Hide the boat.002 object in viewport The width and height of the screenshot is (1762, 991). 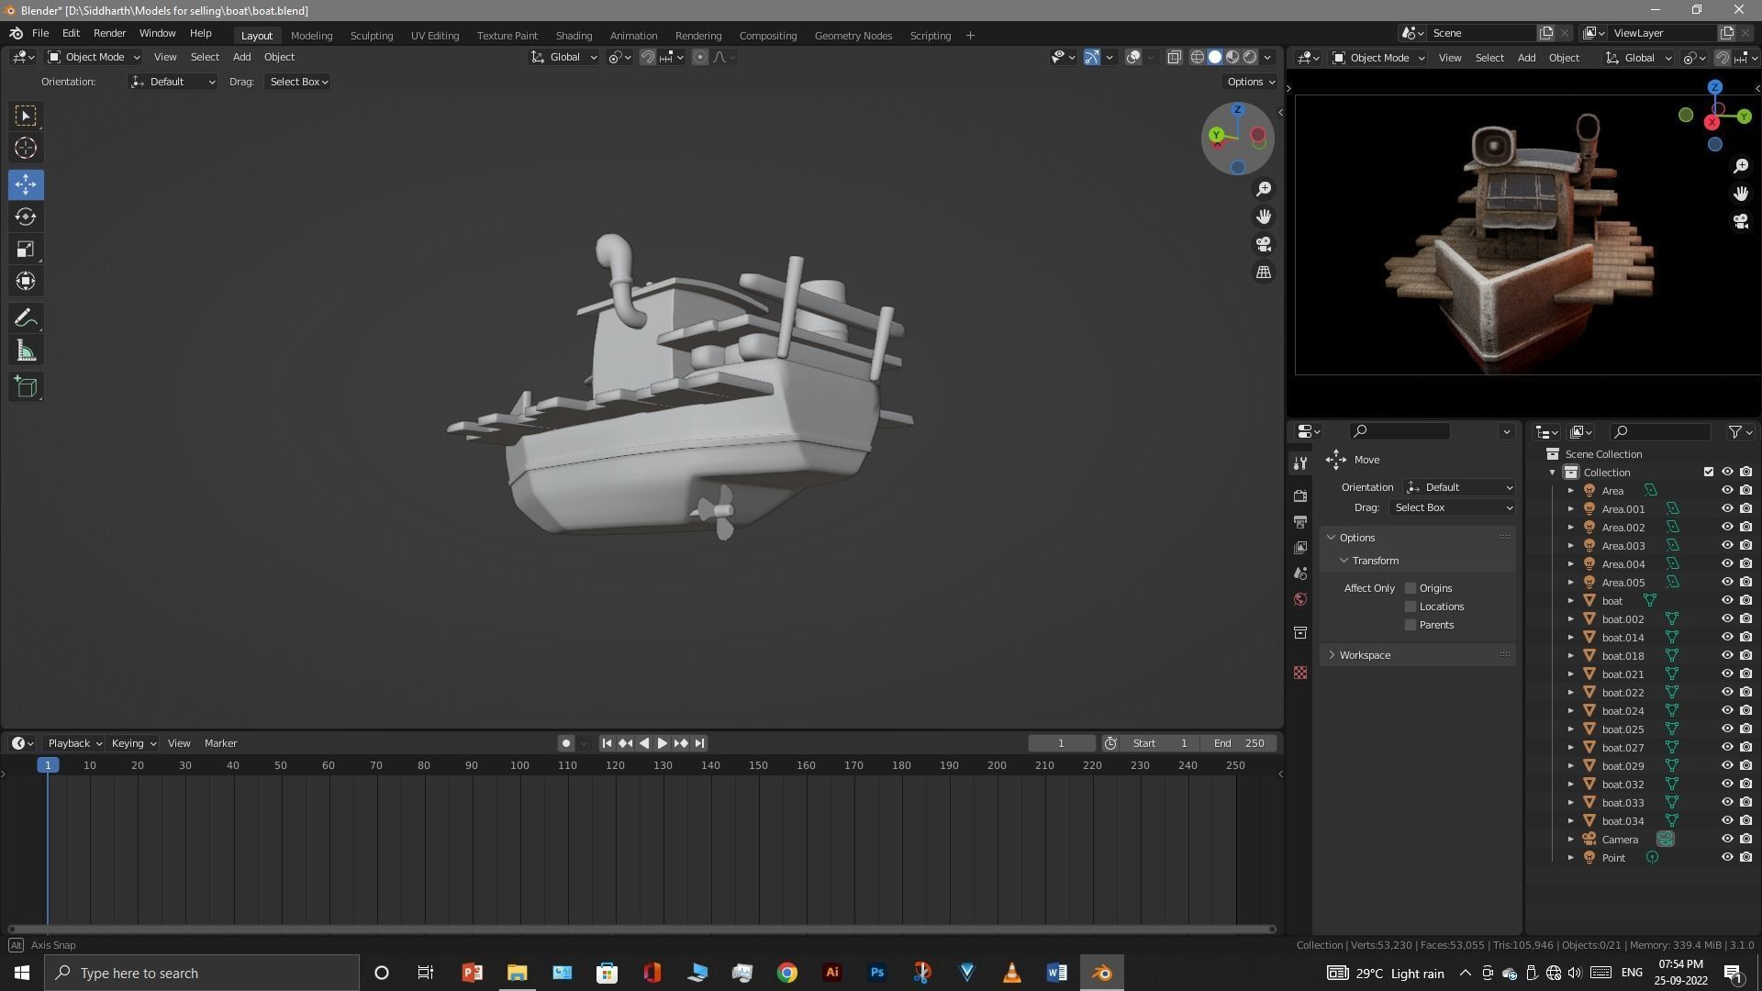click(1726, 619)
